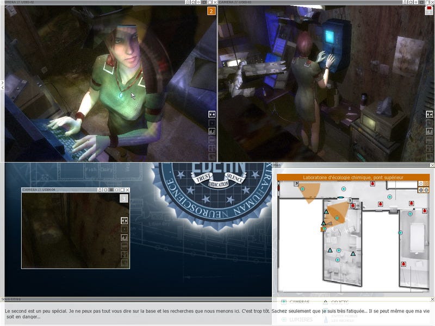This screenshot has height=326, width=435.
Task: Click the LUMIERES legend entry
Action: (x=297, y=319)
